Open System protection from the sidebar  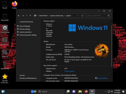[x=25, y=32]
